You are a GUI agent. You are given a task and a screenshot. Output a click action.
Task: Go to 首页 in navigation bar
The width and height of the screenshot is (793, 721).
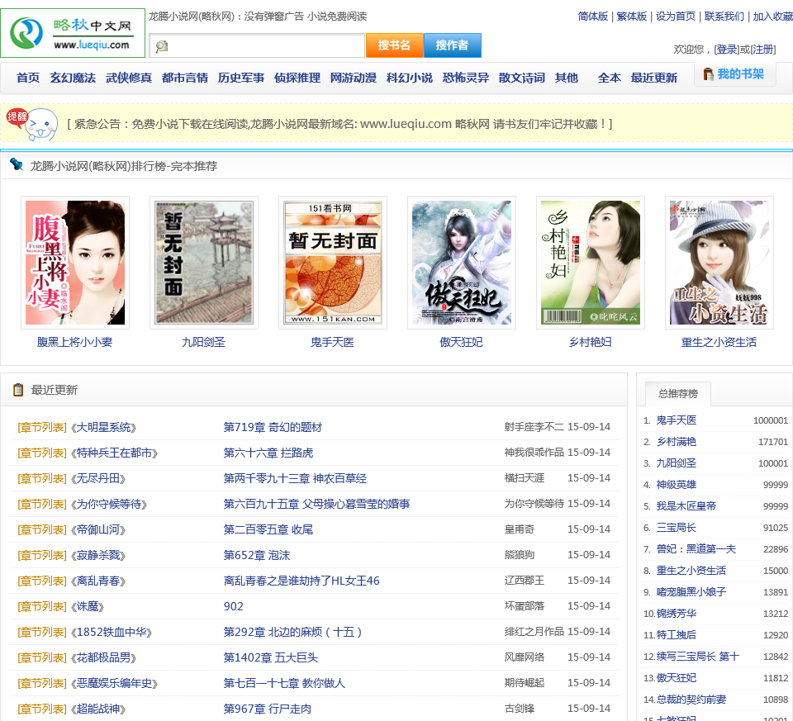[28, 78]
